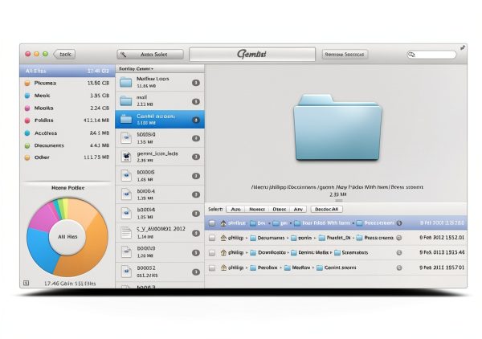Select the blue Archives category dot

coord(27,133)
